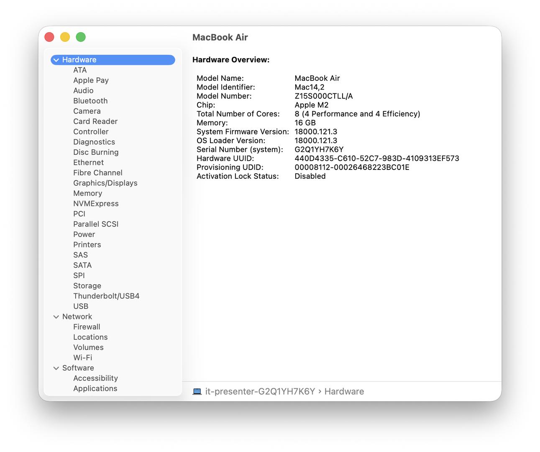Select Thunderbolt/USB4 in sidebar

[106, 296]
